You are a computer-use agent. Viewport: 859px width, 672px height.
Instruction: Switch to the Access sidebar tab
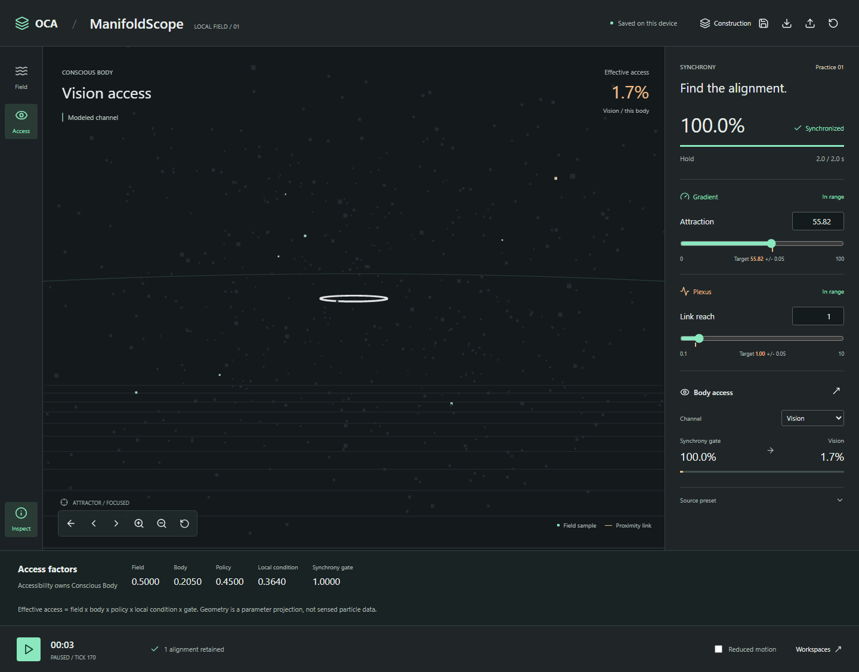21,122
